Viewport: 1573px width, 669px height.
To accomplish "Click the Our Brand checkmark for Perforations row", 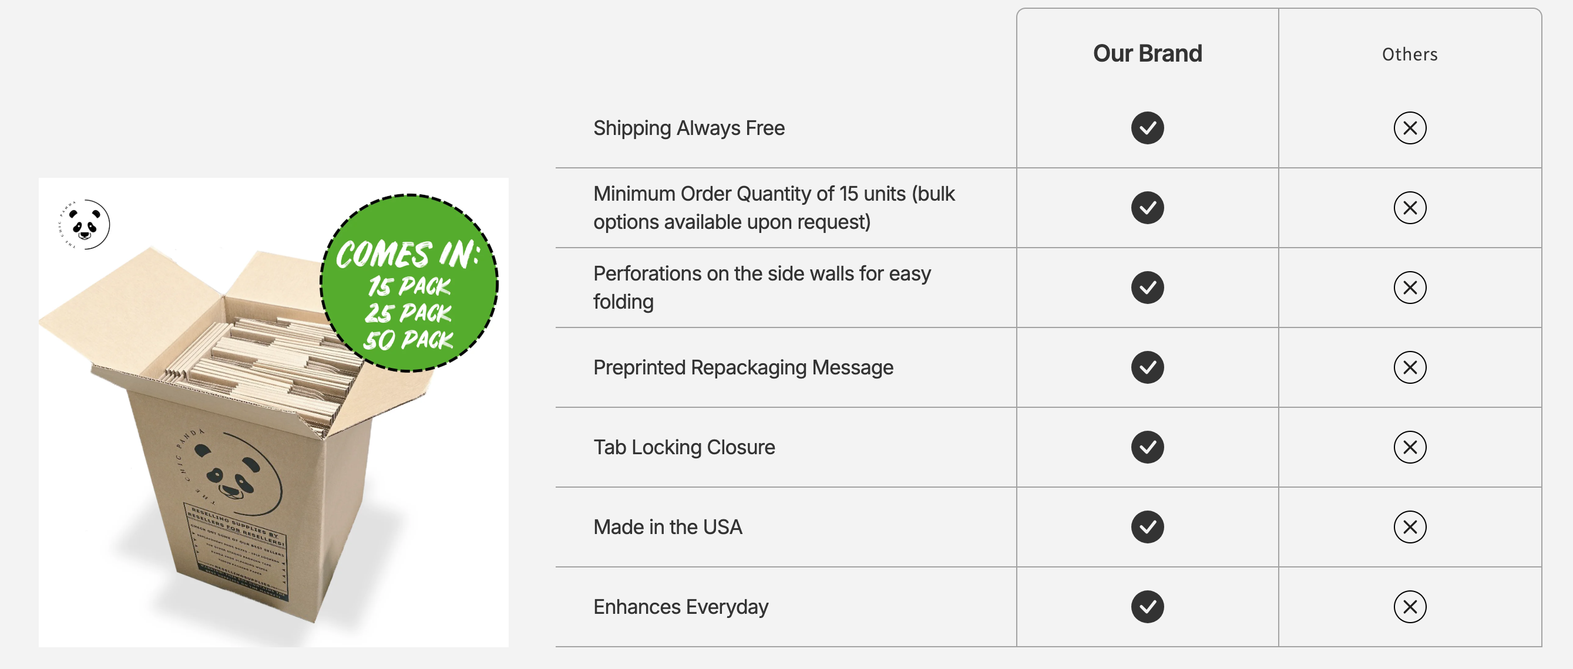I will tap(1147, 288).
